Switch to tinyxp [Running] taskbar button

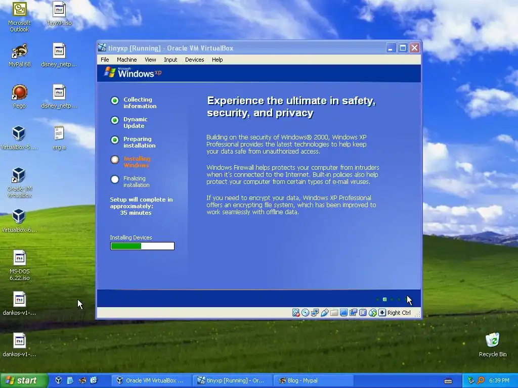[233, 381]
